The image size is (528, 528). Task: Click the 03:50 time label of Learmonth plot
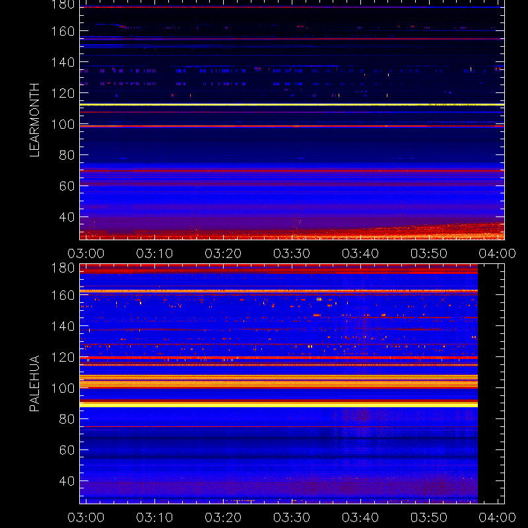tap(428, 253)
